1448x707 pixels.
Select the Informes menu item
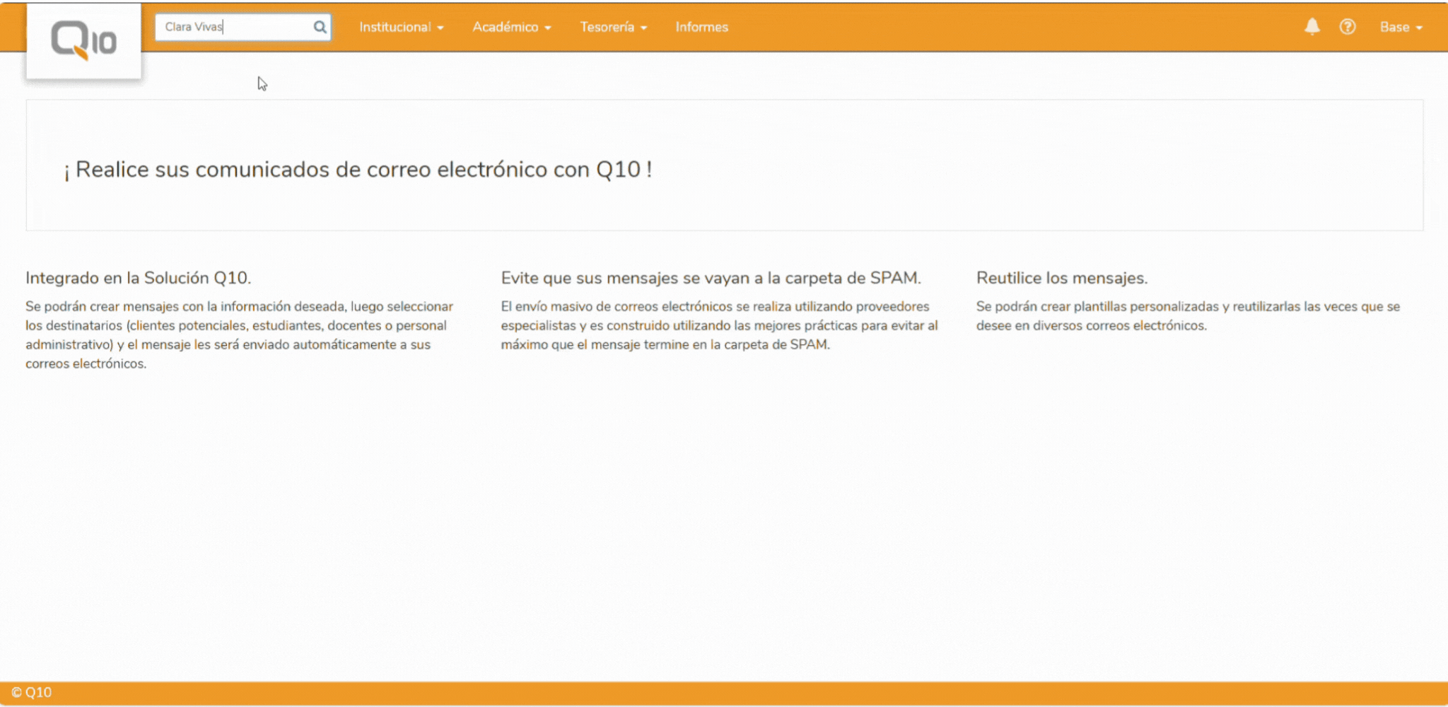pyautogui.click(x=701, y=27)
